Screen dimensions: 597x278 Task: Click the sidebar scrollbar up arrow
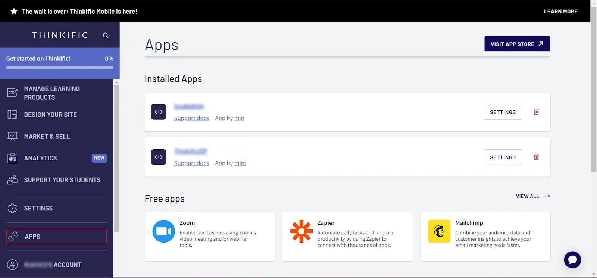[116, 82]
